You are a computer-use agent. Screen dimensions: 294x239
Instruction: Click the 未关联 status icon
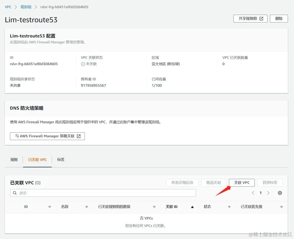83,64
